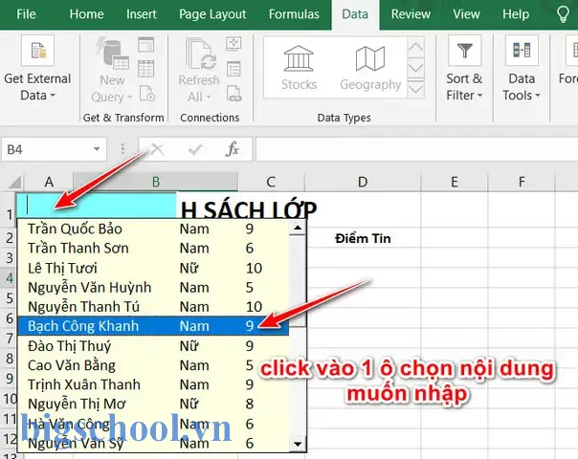Select row 7 header
The width and height of the screenshot is (578, 459).
(10, 339)
